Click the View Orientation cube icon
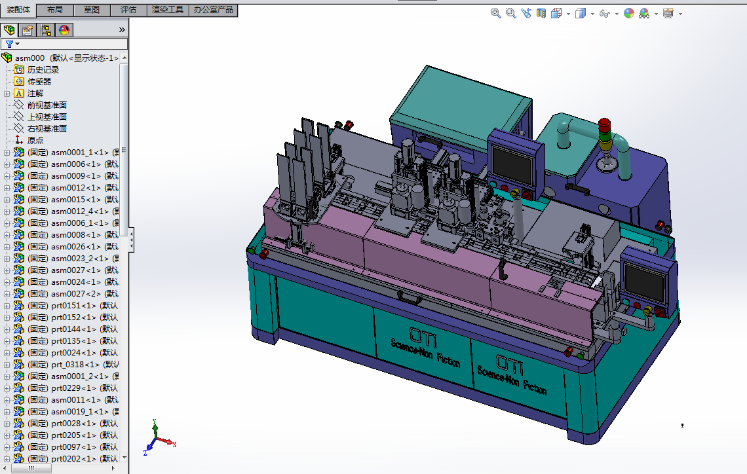This screenshot has width=747, height=474. pyautogui.click(x=556, y=13)
